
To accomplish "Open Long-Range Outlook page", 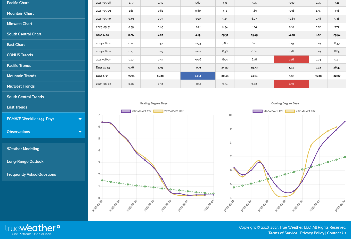I will (x=25, y=161).
